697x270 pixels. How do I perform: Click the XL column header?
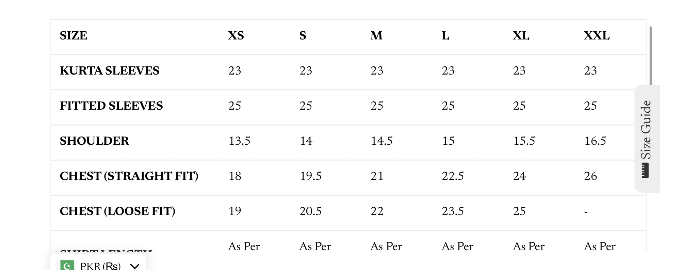click(521, 36)
